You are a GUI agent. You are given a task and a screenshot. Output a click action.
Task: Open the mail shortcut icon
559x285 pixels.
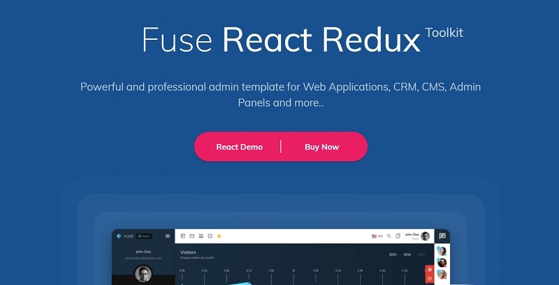click(191, 236)
